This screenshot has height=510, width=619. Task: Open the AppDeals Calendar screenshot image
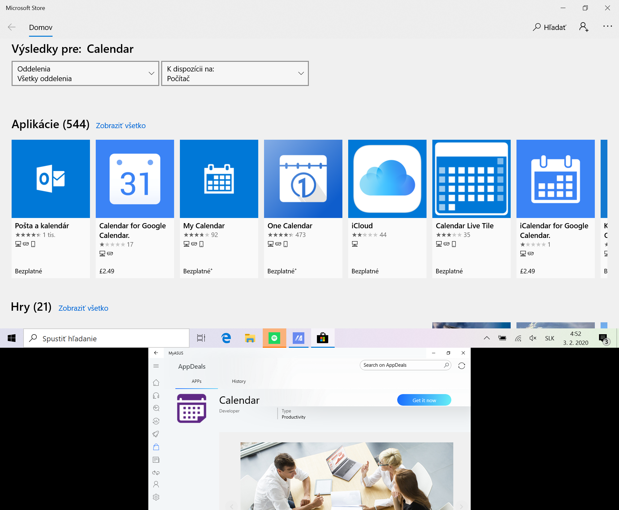point(347,476)
